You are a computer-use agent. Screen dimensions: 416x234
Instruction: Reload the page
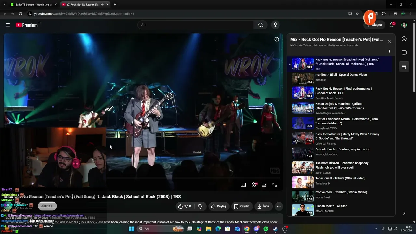[20, 14]
